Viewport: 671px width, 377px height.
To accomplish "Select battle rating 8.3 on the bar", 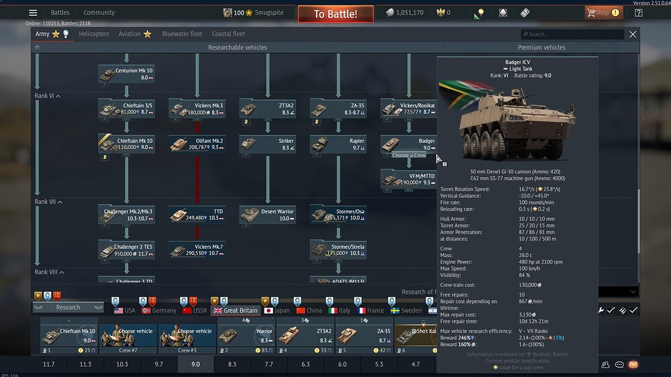I will pyautogui.click(x=232, y=364).
